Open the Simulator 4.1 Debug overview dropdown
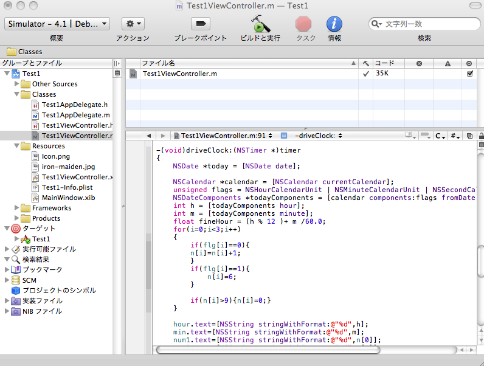 pos(57,24)
